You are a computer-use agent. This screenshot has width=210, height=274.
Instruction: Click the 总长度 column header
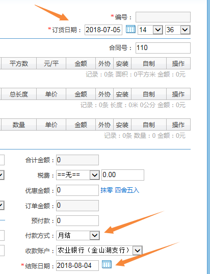19,94
